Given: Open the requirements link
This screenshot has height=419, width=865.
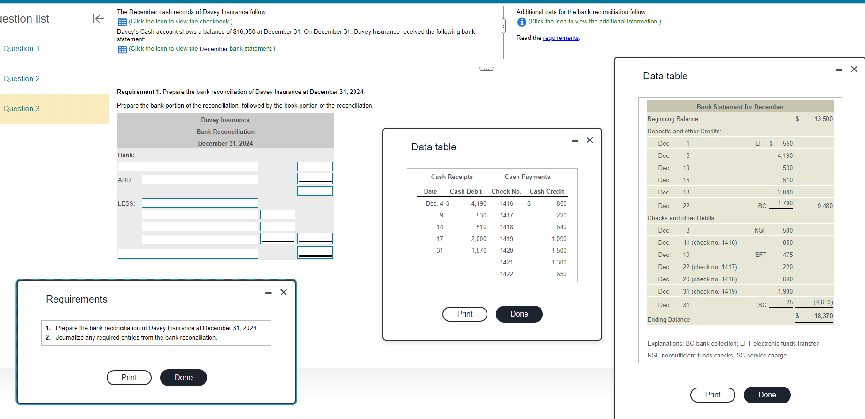Looking at the screenshot, I should [561, 38].
